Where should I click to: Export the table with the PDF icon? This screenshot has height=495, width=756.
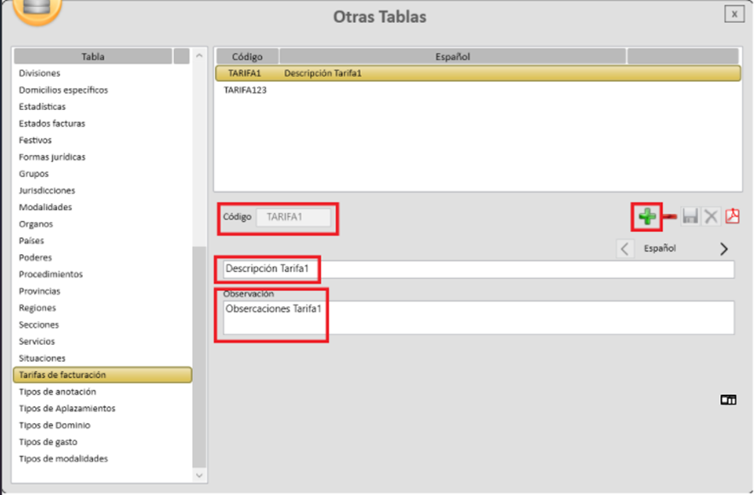pyautogui.click(x=732, y=217)
